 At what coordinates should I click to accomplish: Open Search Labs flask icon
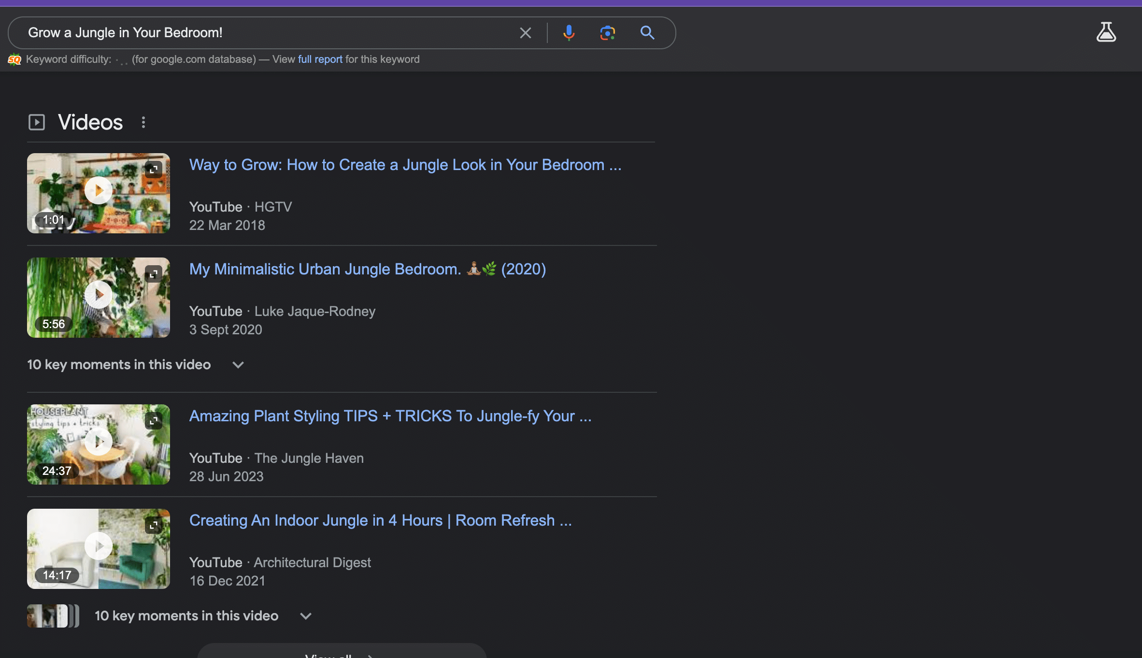coord(1106,32)
